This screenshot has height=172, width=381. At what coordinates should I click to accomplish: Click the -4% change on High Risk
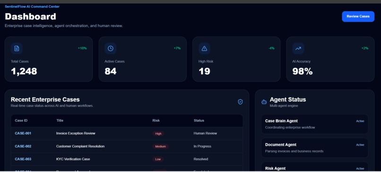point(271,48)
